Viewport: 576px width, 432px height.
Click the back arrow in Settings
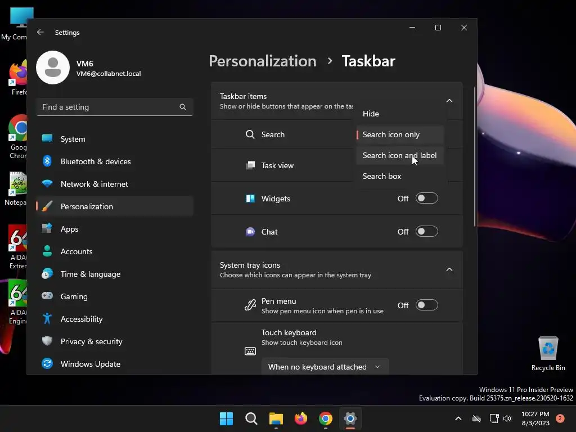40,32
